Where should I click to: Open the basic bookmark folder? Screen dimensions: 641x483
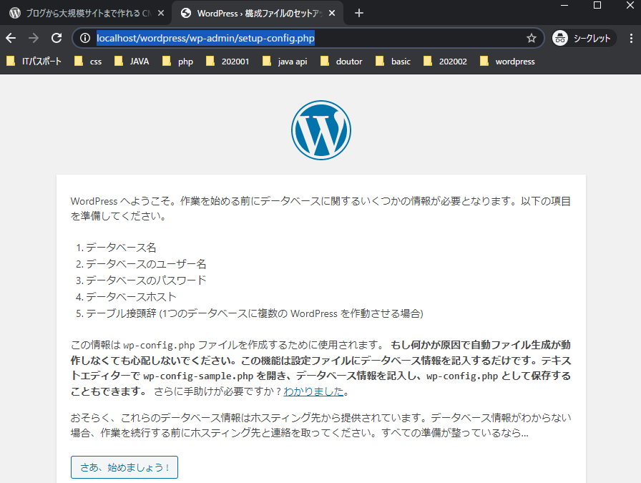click(x=393, y=62)
